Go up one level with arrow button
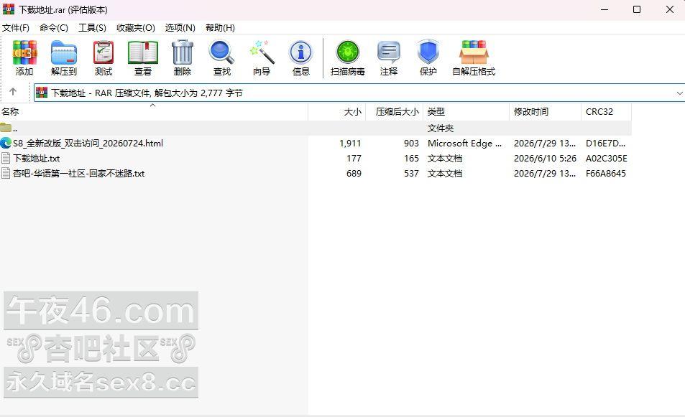 13,92
